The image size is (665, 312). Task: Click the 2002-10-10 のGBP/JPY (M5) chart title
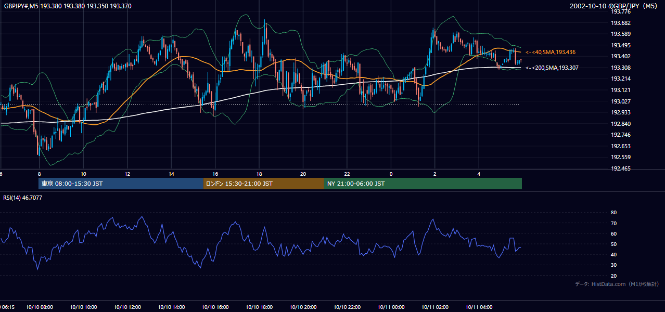(614, 6)
